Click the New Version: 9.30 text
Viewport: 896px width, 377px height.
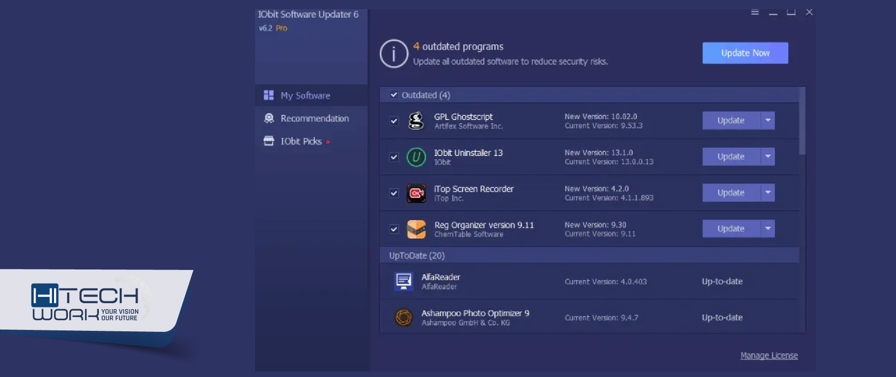pyautogui.click(x=595, y=225)
